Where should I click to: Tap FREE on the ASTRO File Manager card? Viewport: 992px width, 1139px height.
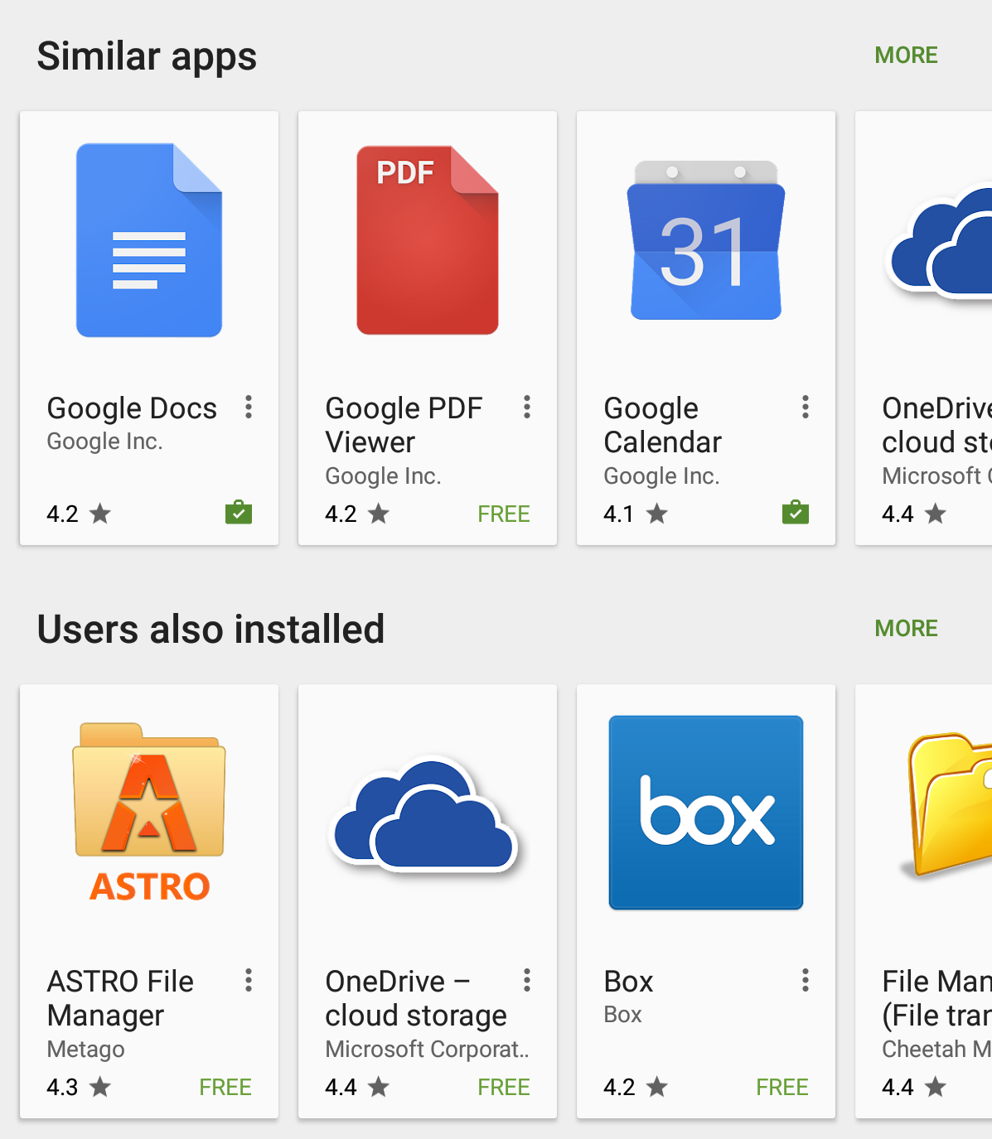(x=225, y=1088)
